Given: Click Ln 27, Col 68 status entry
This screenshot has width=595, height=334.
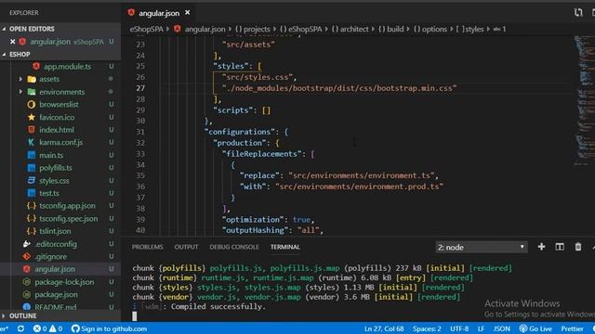Looking at the screenshot, I should pos(384,328).
